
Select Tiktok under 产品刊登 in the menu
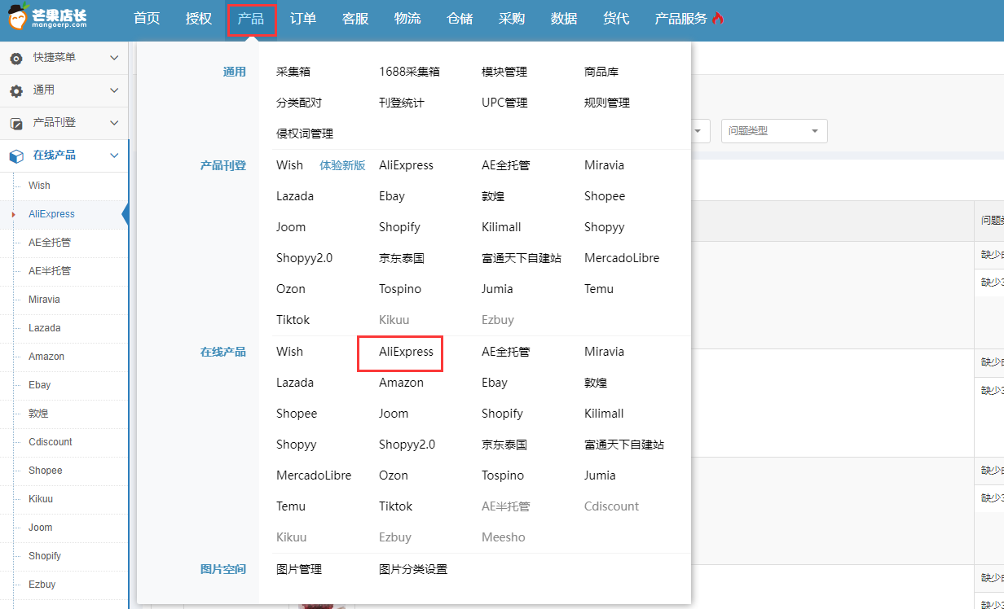pos(293,320)
